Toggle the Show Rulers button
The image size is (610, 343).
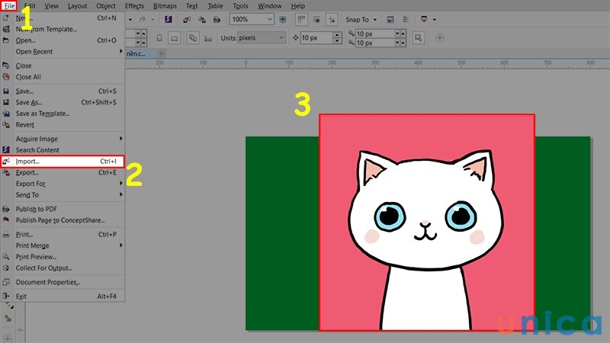click(x=301, y=19)
